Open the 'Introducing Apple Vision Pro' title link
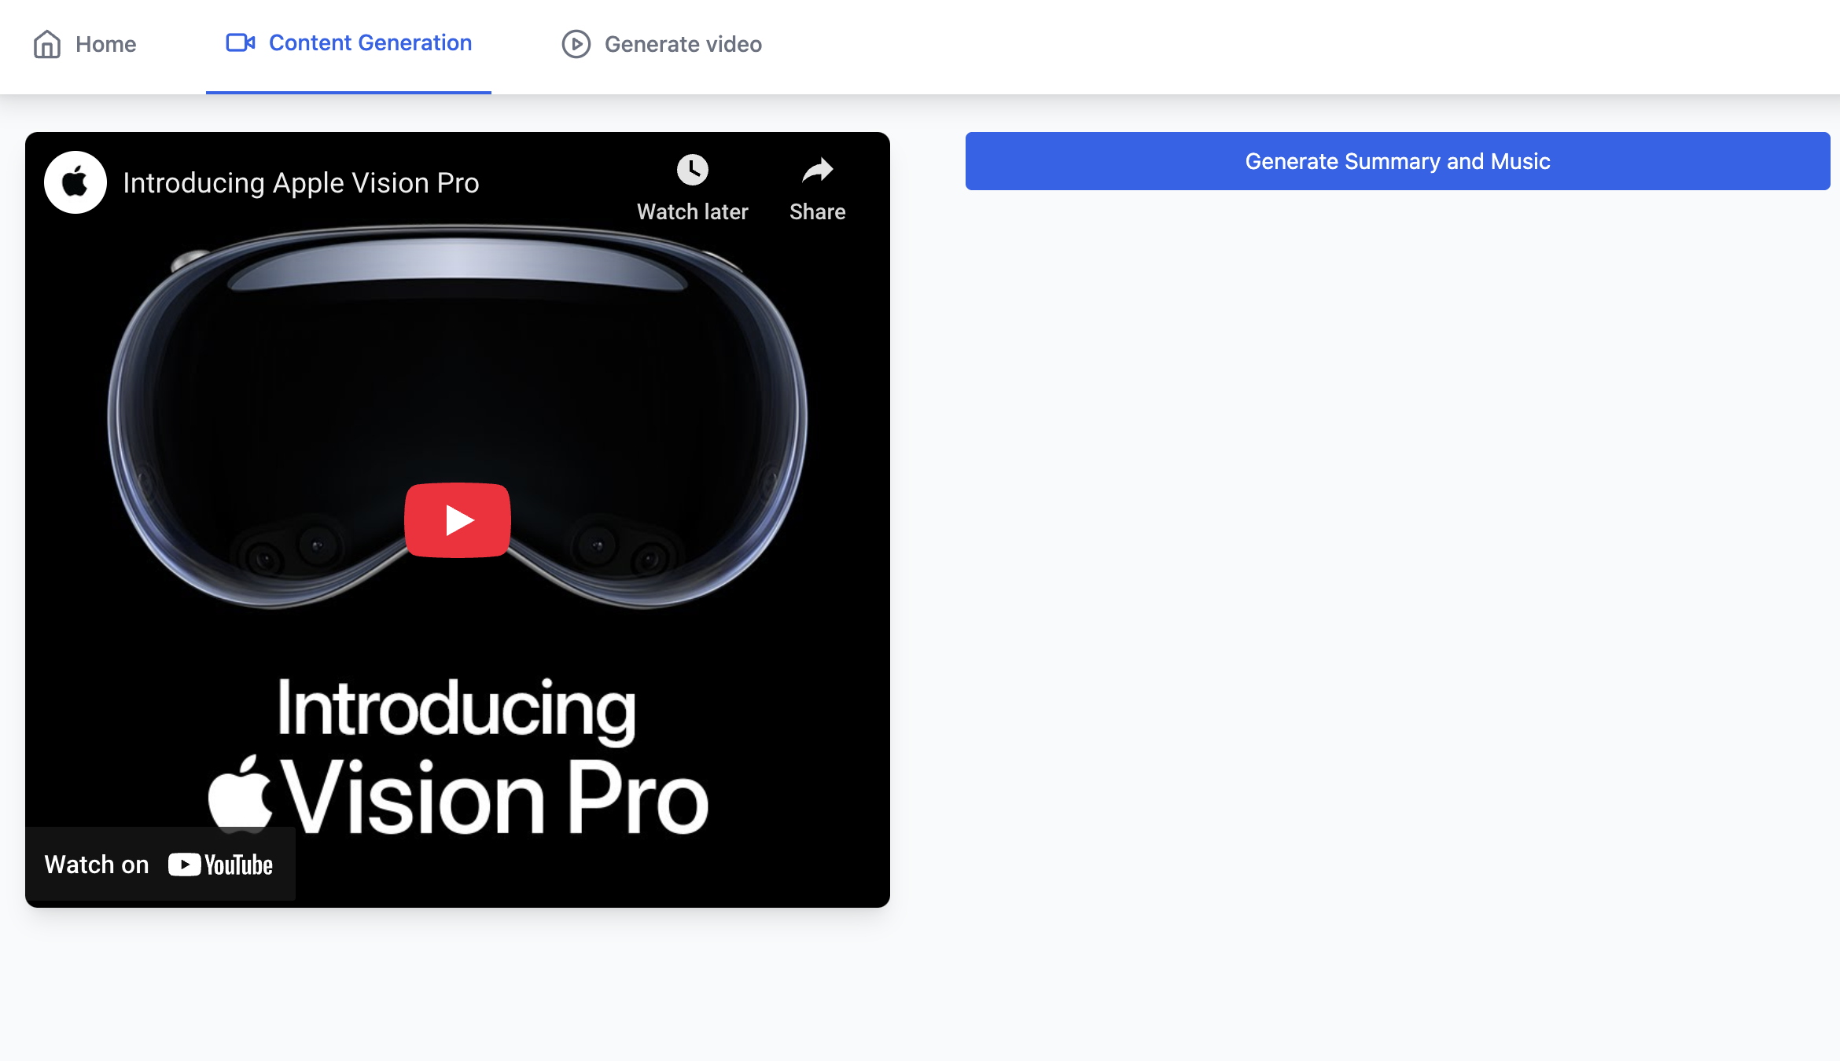This screenshot has height=1061, width=1840. click(301, 182)
